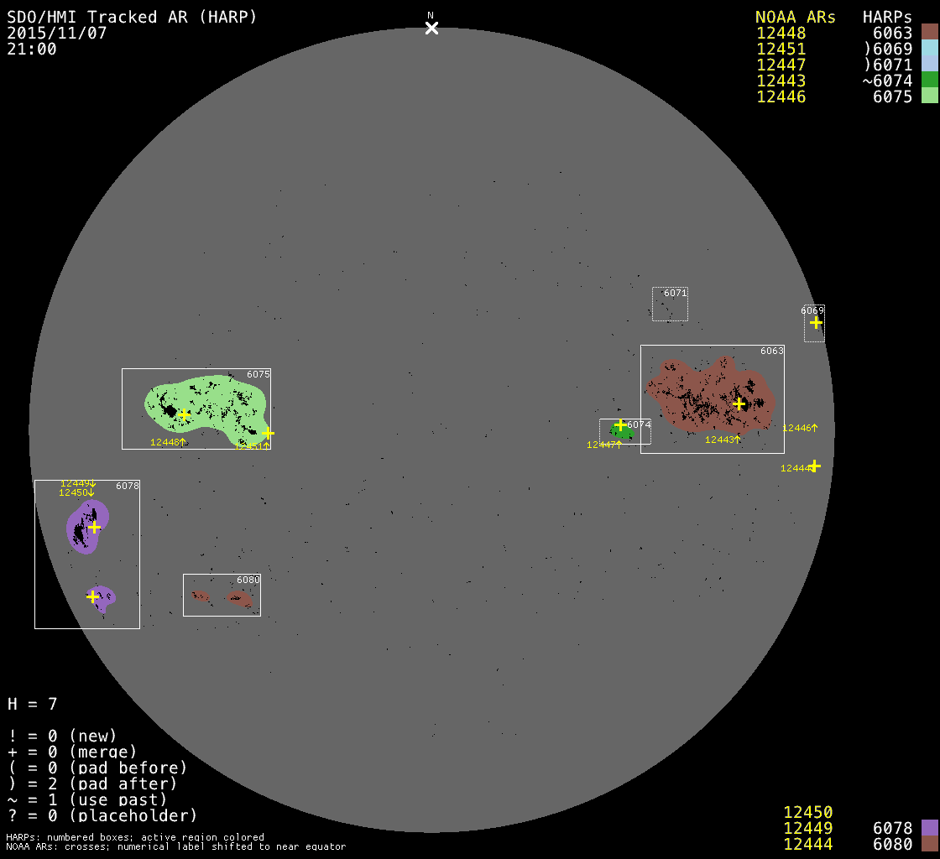Pick light blue legend swatch for HARP 6069
This screenshot has width=940, height=859.
929,49
